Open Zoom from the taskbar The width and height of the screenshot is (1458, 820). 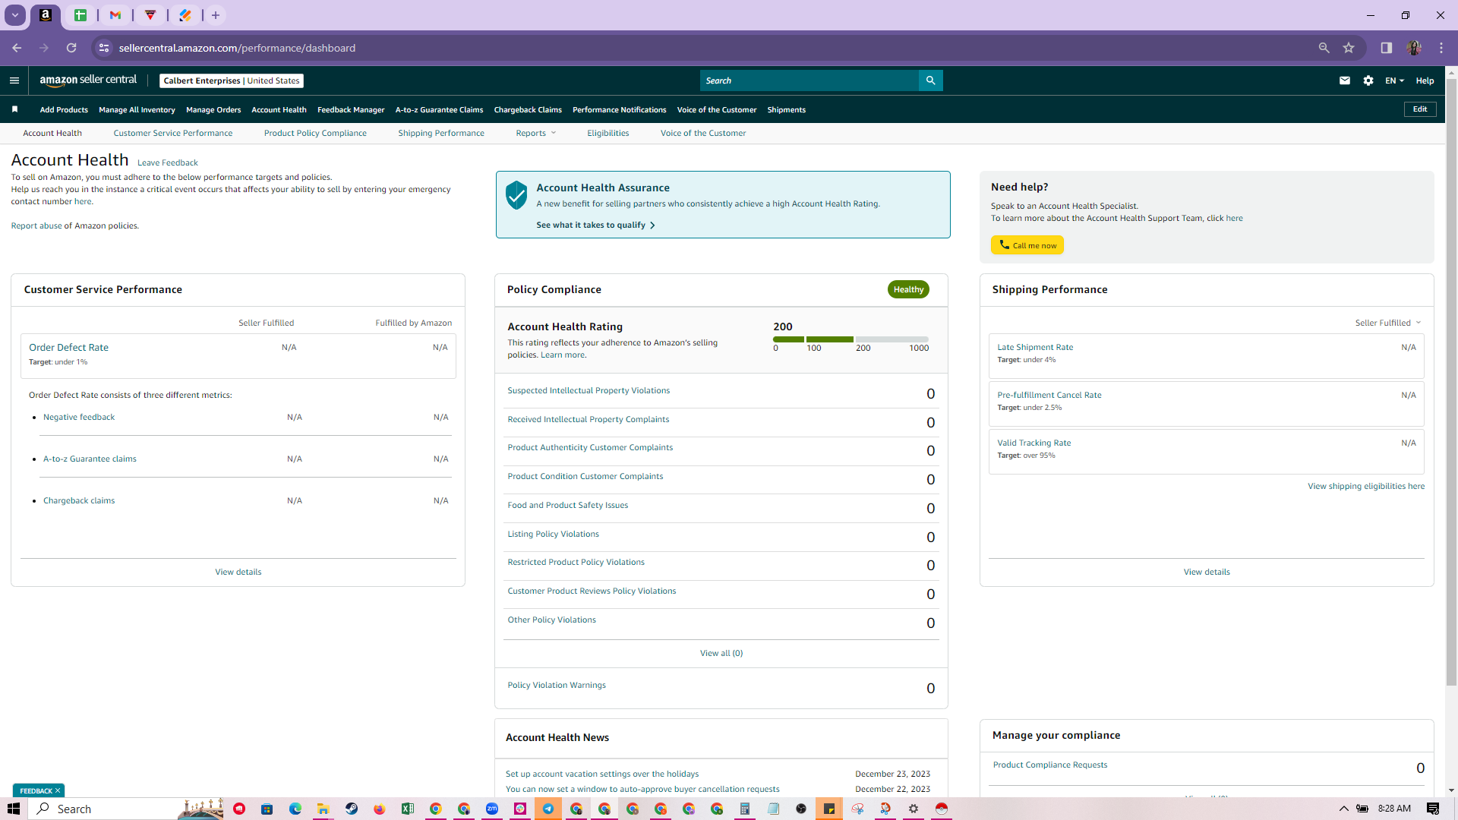[492, 809]
